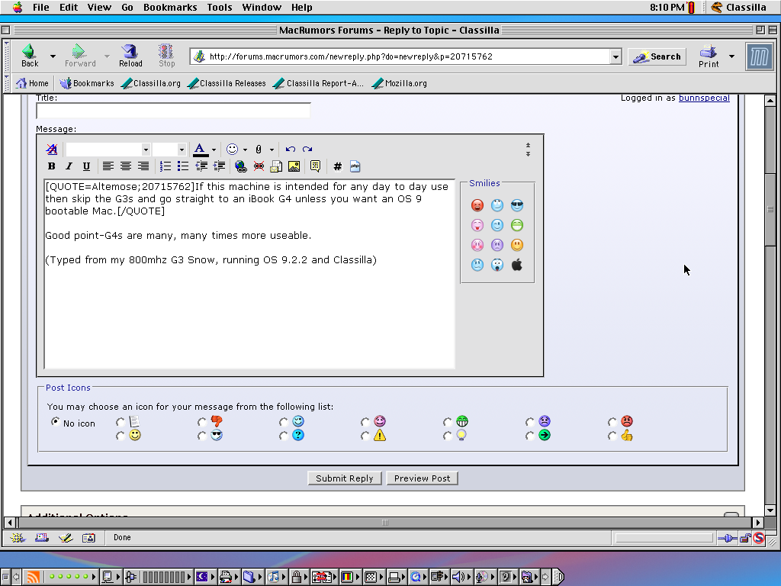
Task: Insert the Apple logo smilie
Action: click(x=517, y=265)
